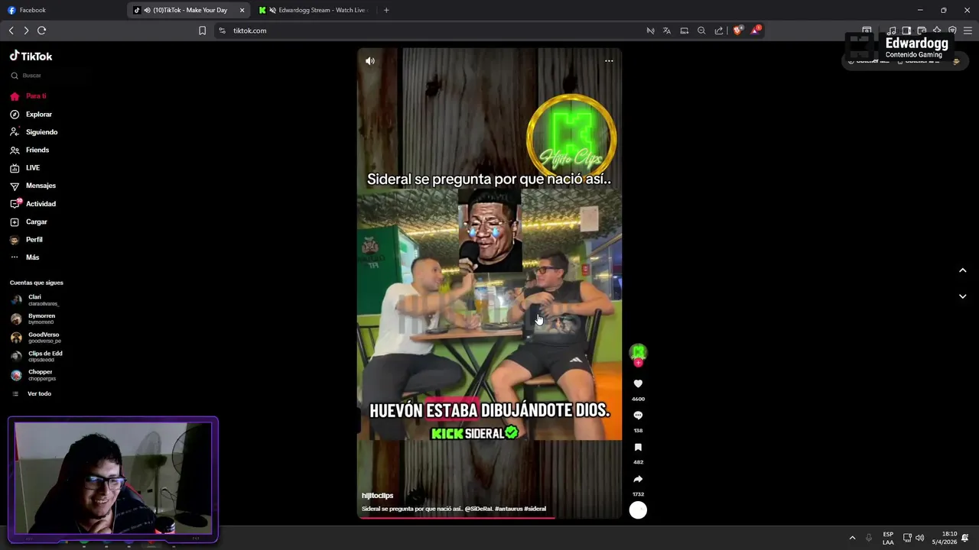Open followed account Chopper
Image resolution: width=979 pixels, height=550 pixels.
(x=32, y=375)
